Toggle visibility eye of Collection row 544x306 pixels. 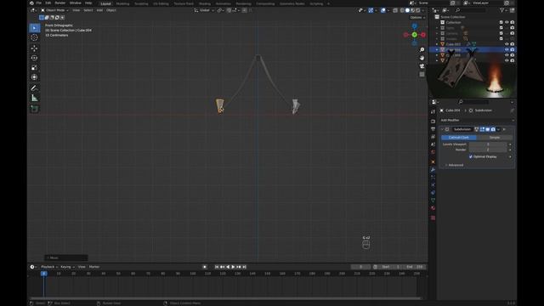click(507, 22)
